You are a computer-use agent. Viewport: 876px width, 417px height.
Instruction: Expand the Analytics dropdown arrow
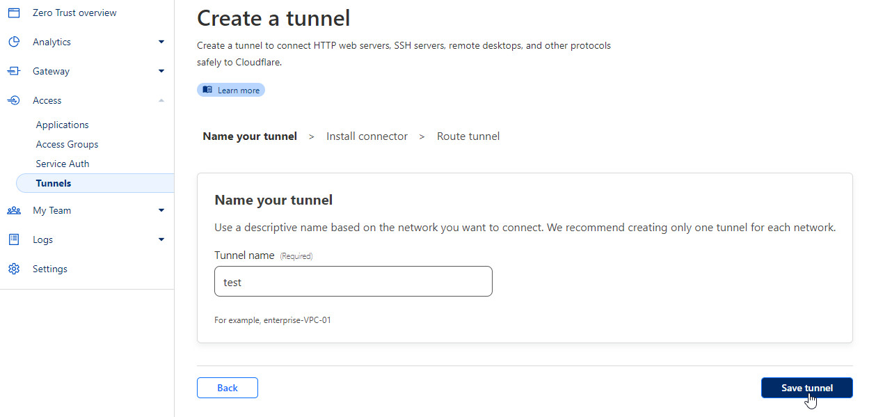(161, 42)
